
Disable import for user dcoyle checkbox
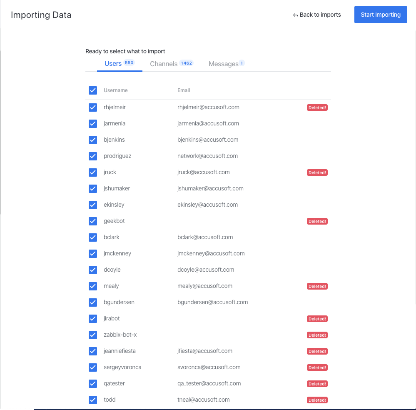coord(93,270)
